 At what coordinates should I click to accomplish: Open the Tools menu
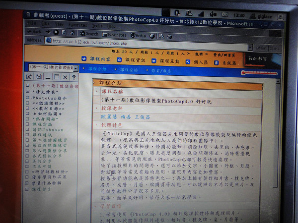[97, 25]
